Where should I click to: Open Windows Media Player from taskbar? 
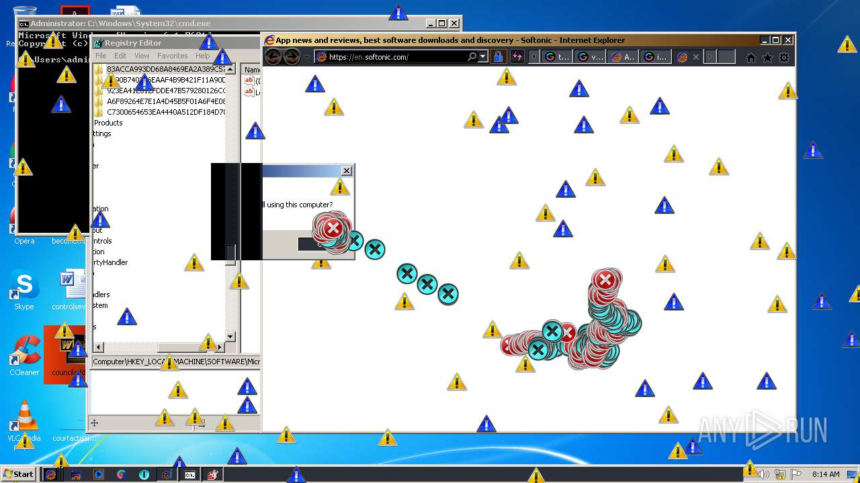point(99,474)
